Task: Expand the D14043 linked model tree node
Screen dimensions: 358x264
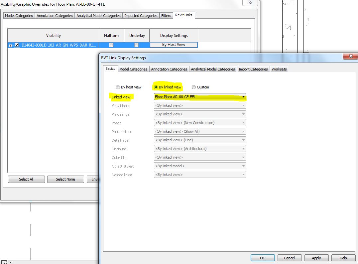Action: coord(10,45)
